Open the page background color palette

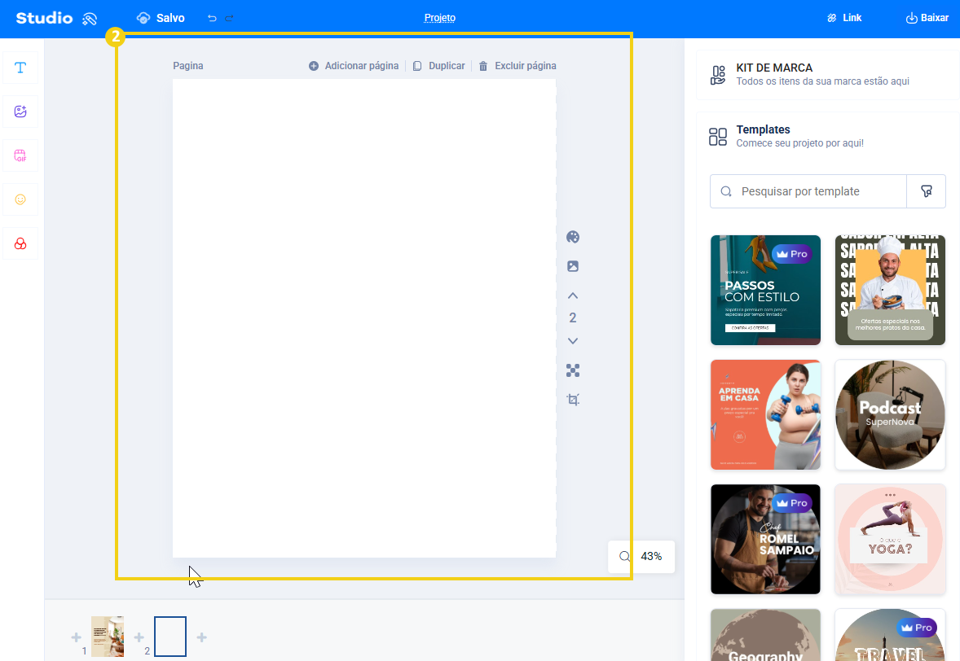[572, 237]
